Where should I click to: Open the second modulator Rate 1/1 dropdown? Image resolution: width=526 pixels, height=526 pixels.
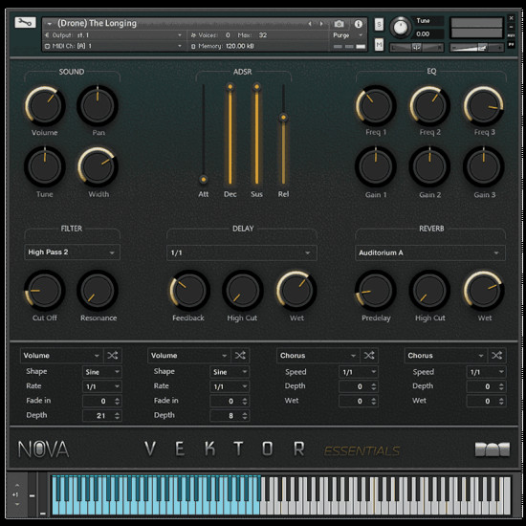coord(230,386)
